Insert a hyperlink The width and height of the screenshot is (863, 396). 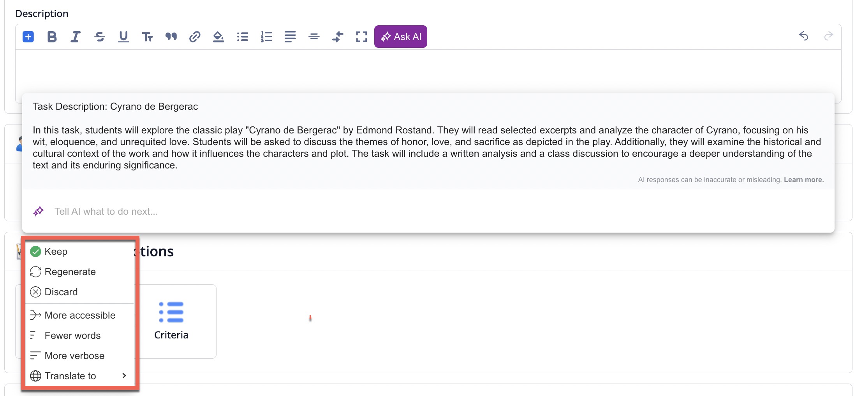(x=195, y=37)
